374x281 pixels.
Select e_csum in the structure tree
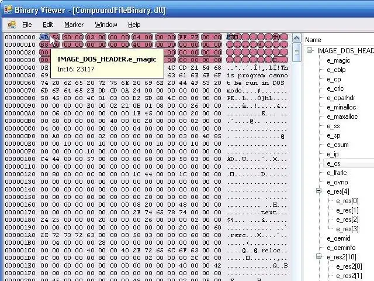(x=338, y=145)
